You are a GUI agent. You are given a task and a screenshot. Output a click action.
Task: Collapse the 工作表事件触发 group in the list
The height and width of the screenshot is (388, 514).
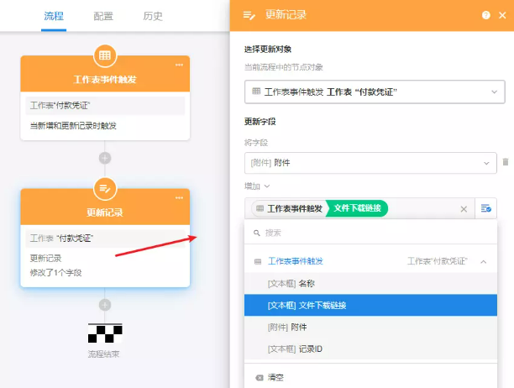[x=484, y=261]
